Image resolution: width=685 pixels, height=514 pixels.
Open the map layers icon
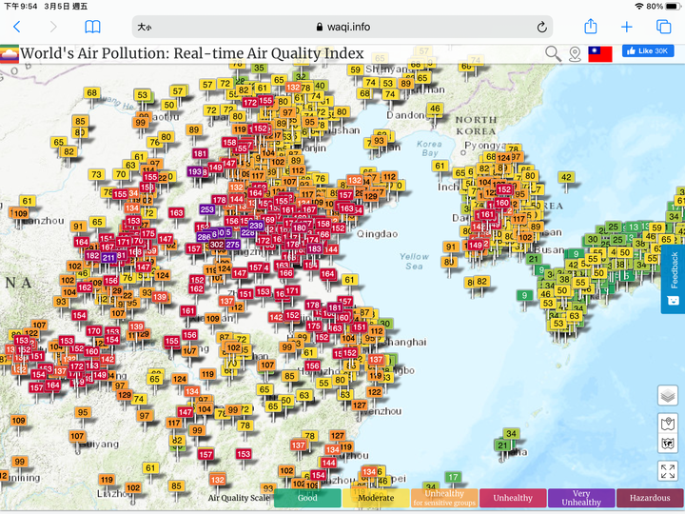pyautogui.click(x=668, y=396)
